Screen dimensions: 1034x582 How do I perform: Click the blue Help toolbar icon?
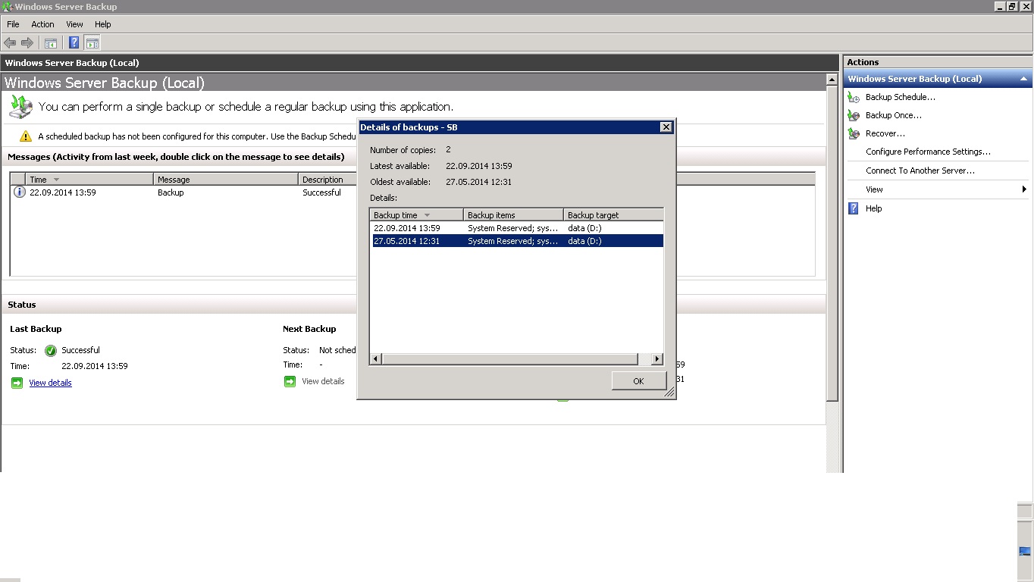tap(74, 43)
